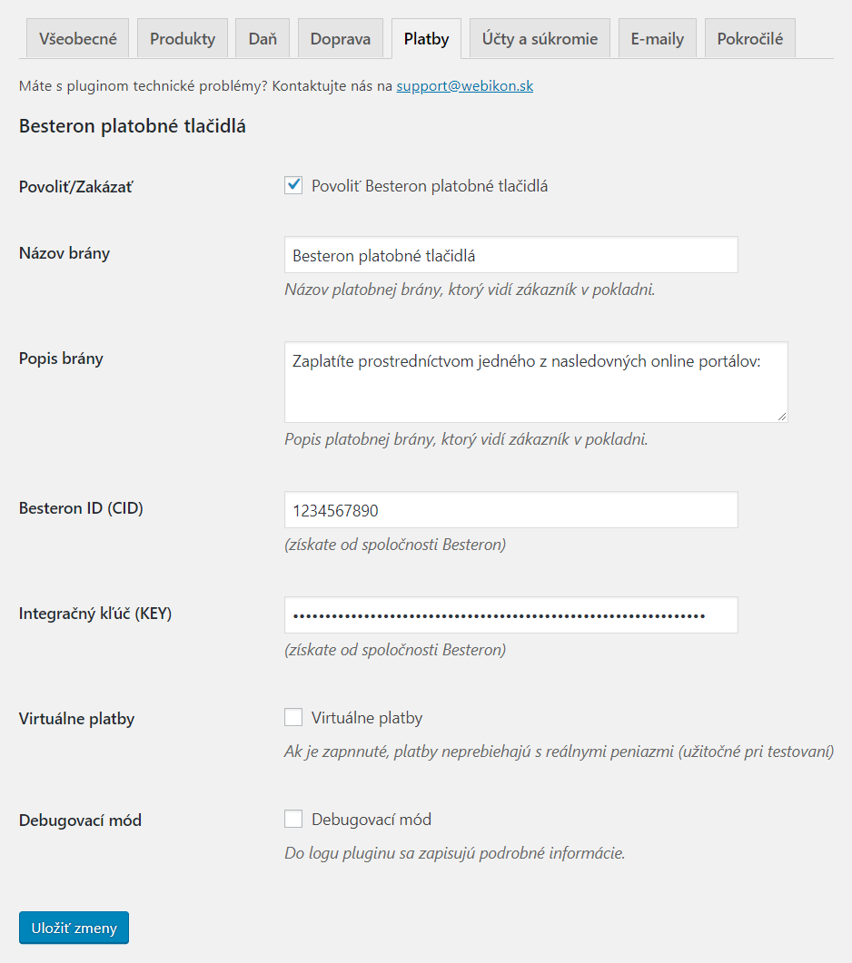This screenshot has height=963, width=852.
Task: Click the Besteron ID (CID) input field
Action: point(510,511)
